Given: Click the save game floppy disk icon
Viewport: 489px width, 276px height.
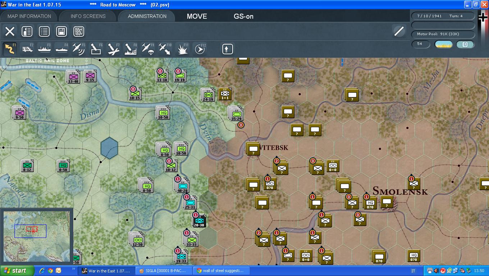Looking at the screenshot, I should click(61, 31).
